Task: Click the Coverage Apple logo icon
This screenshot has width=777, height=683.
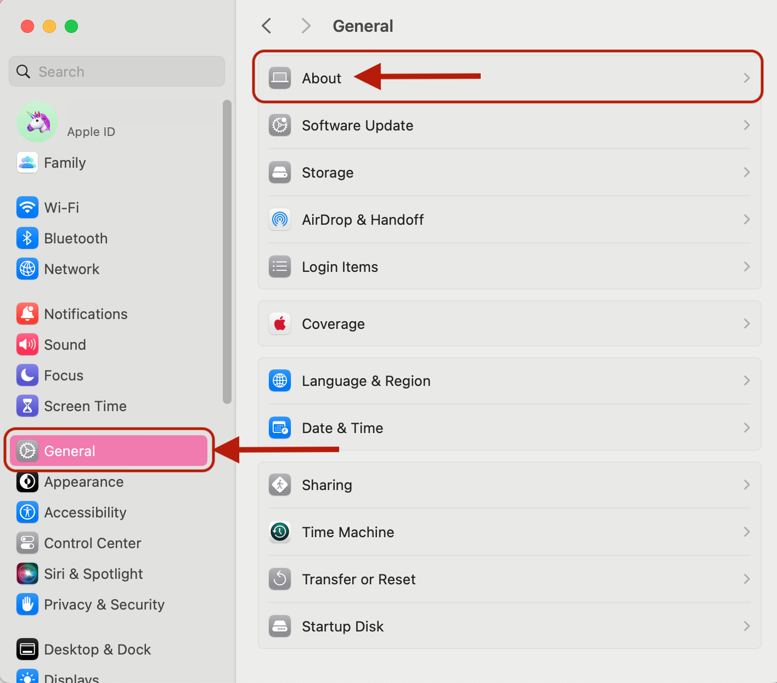Action: pos(280,323)
